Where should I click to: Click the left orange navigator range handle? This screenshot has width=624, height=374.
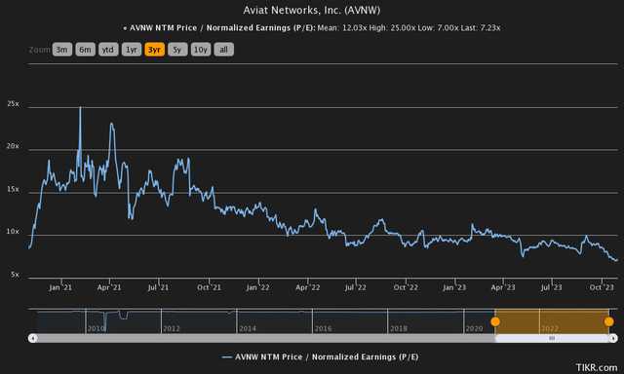coord(495,321)
